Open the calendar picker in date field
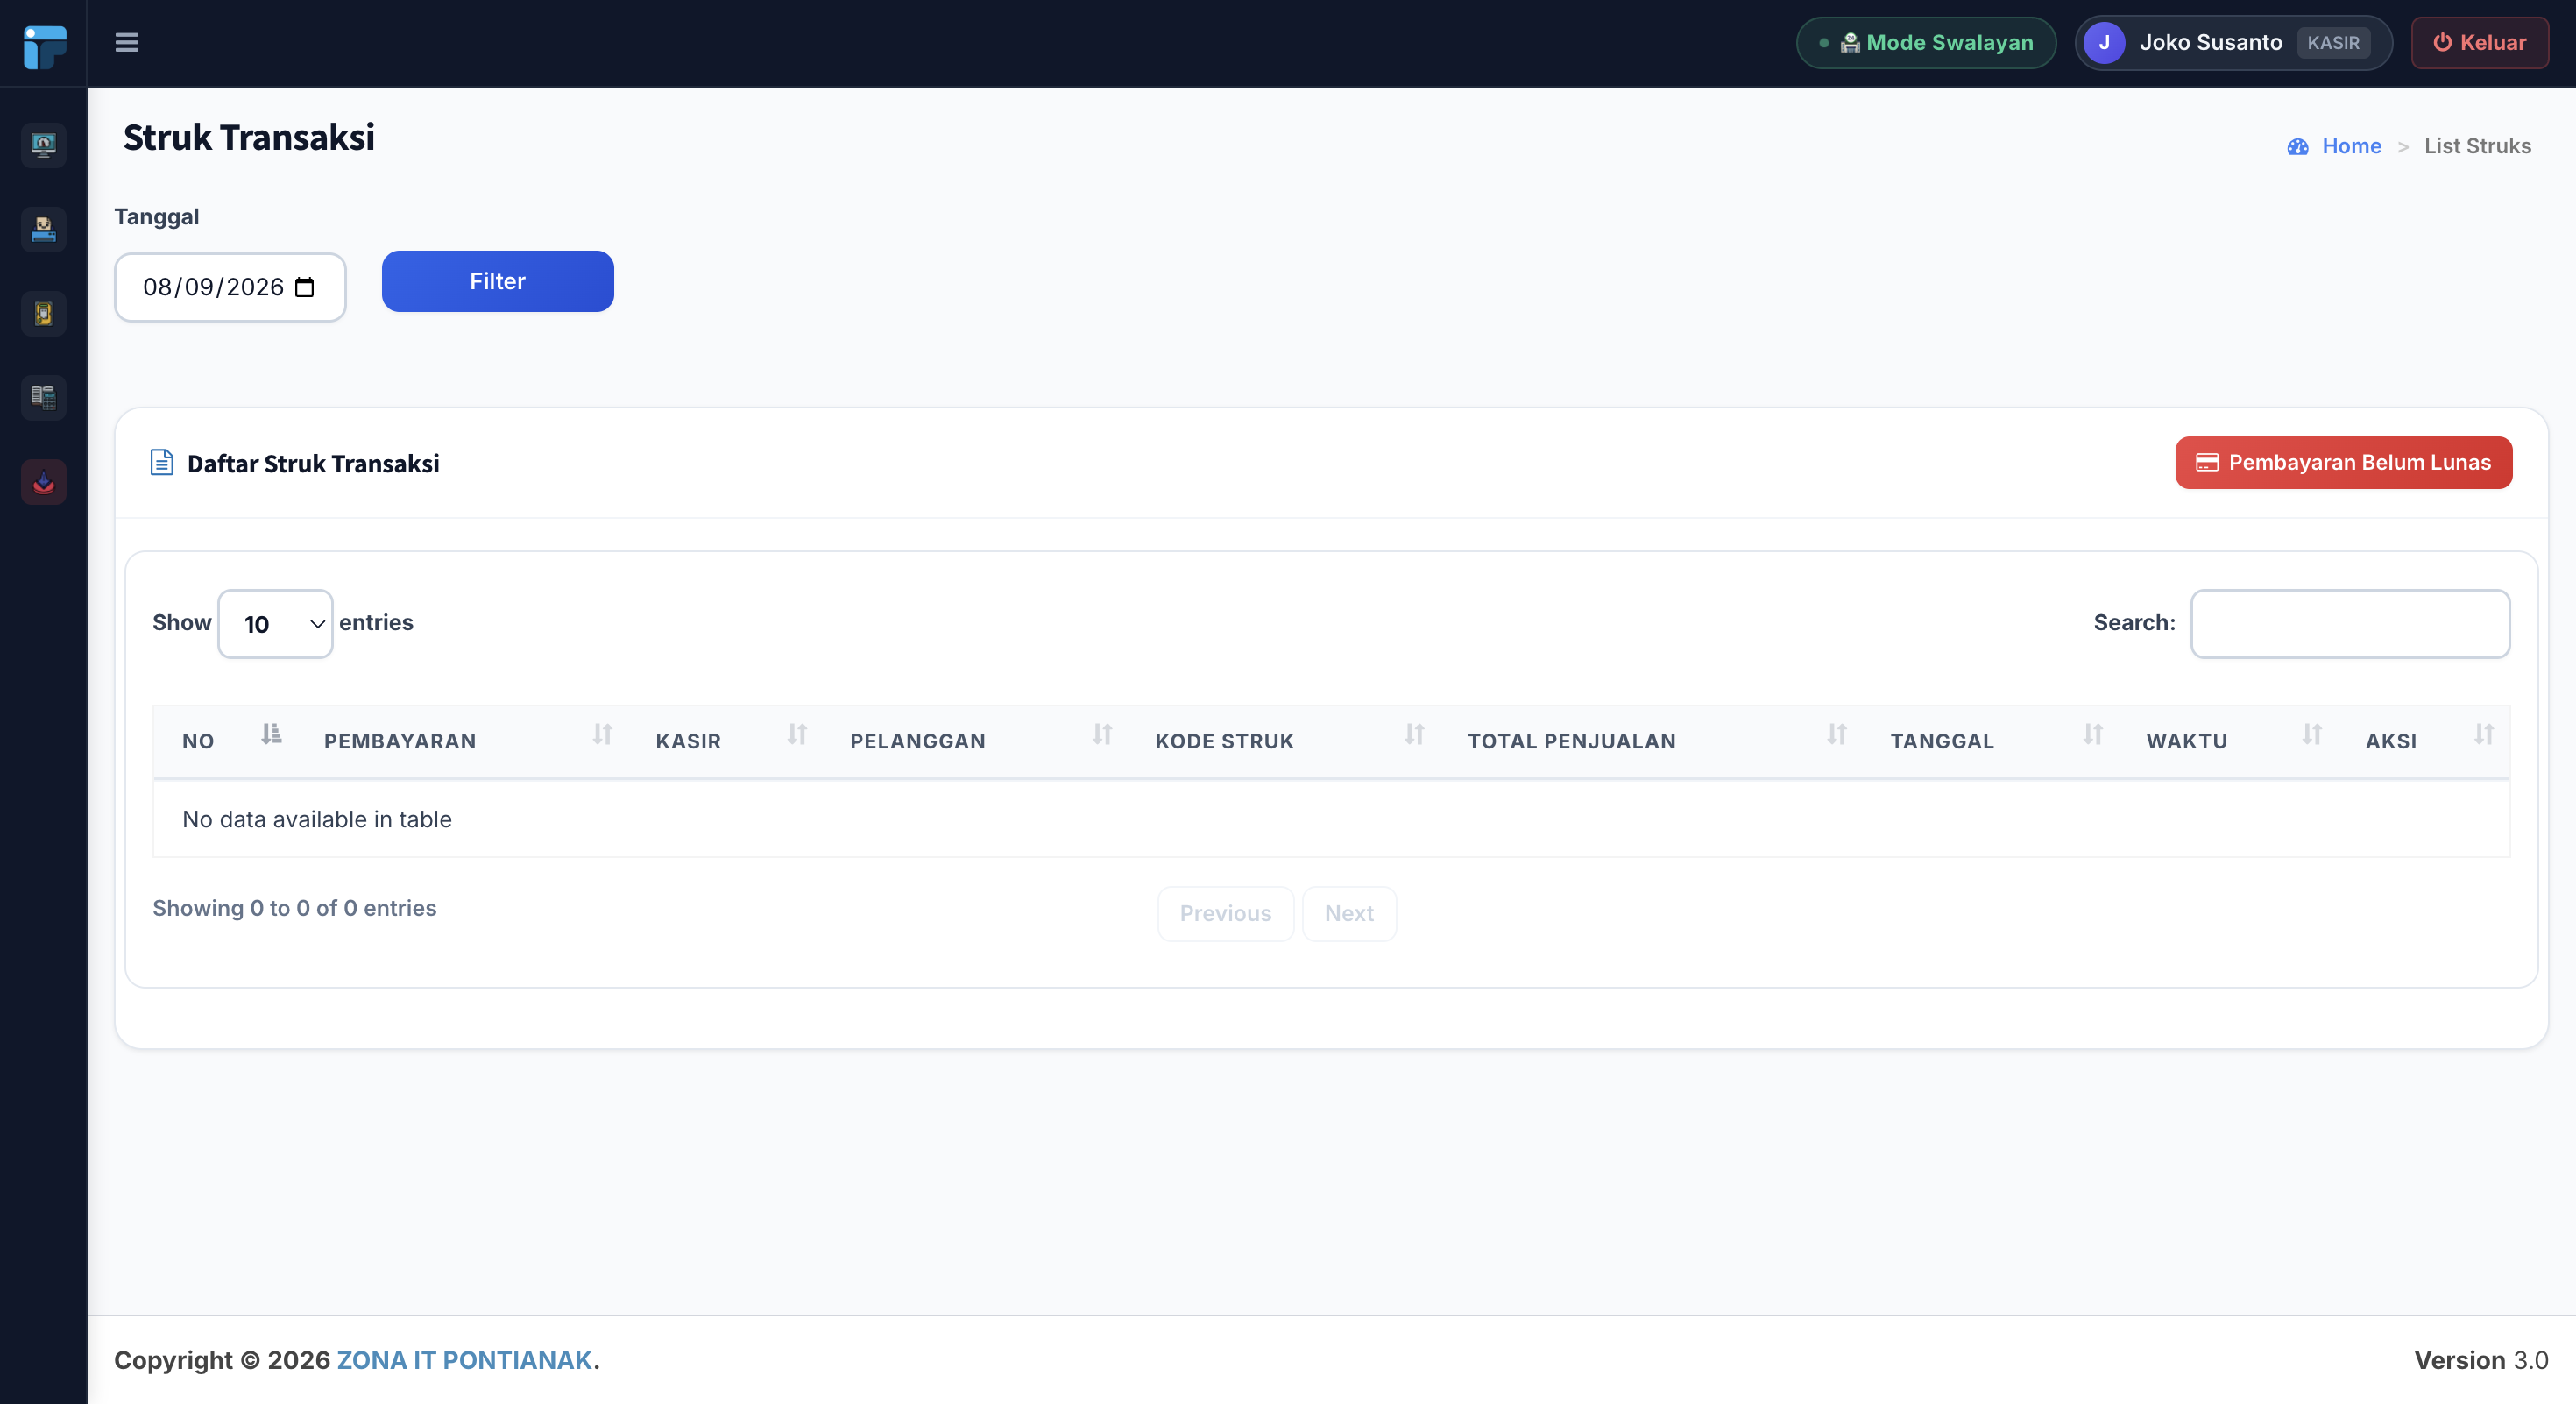The width and height of the screenshot is (2576, 1404). (305, 288)
